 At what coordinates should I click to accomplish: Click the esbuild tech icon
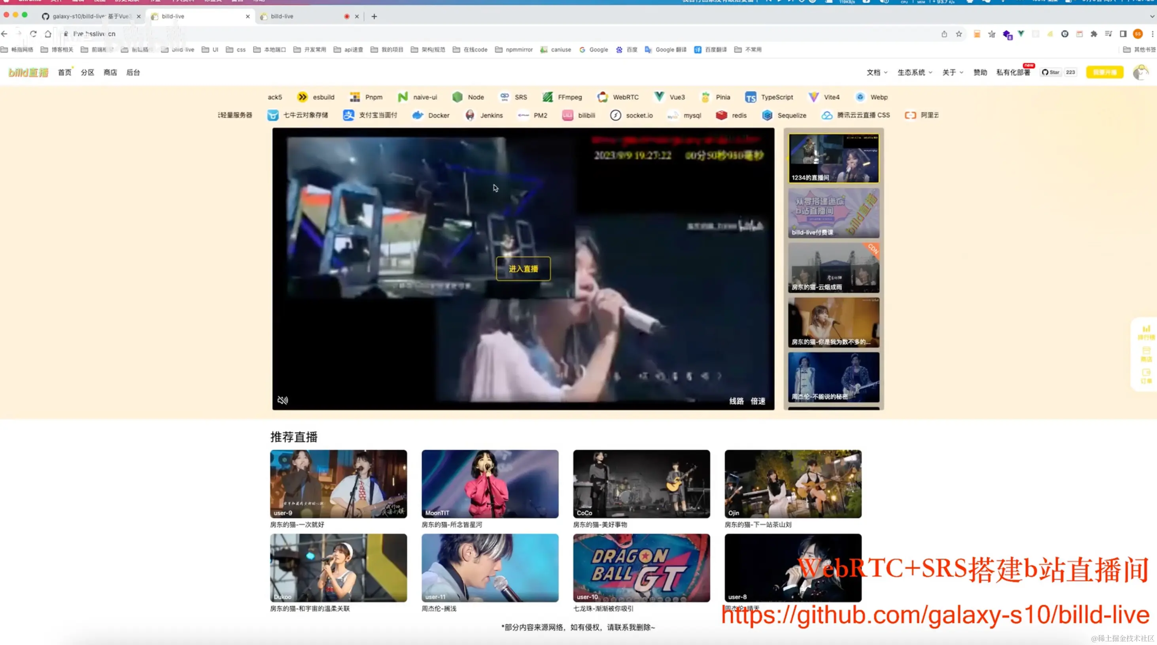[302, 97]
